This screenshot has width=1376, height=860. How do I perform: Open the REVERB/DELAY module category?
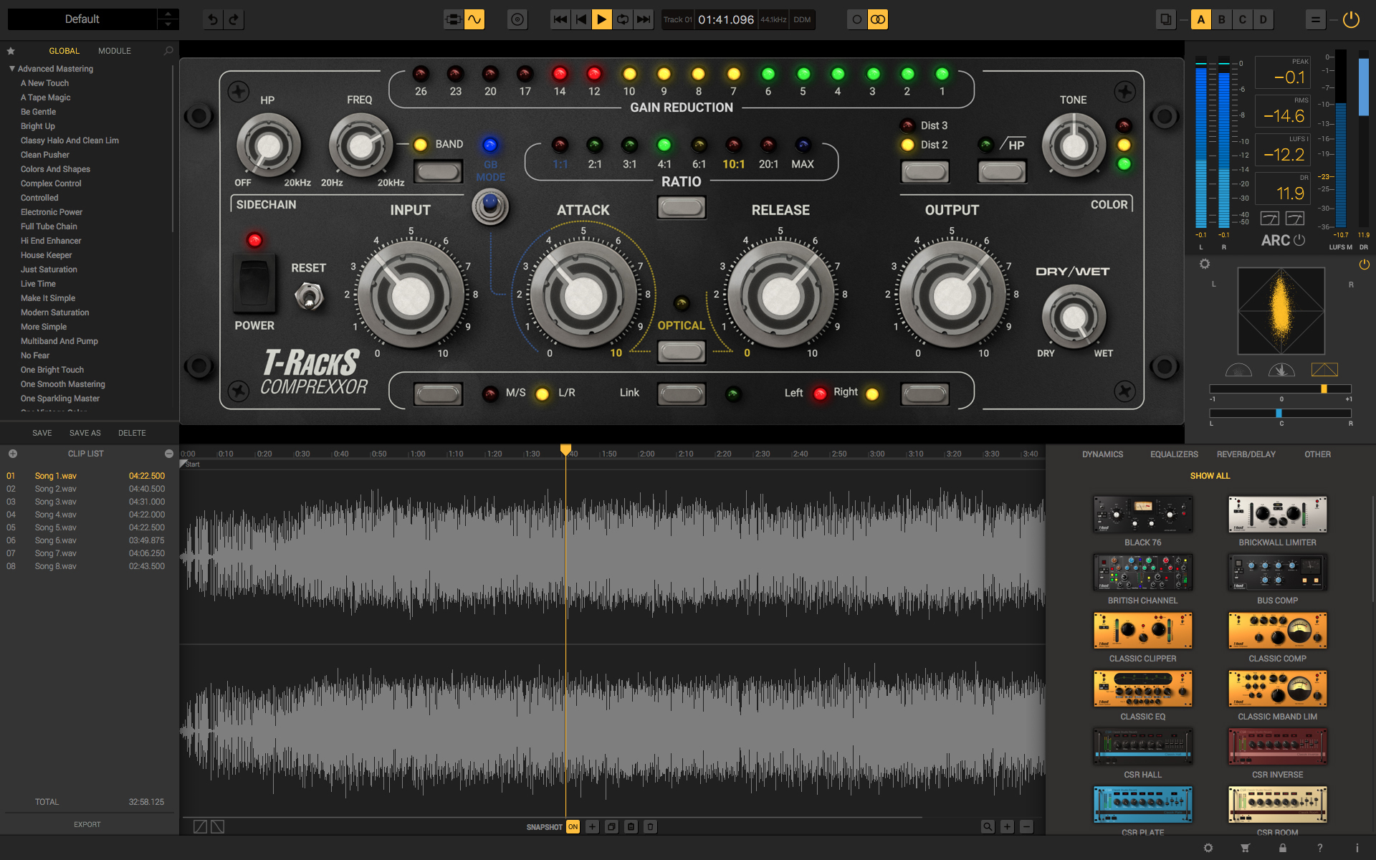[1246, 454]
